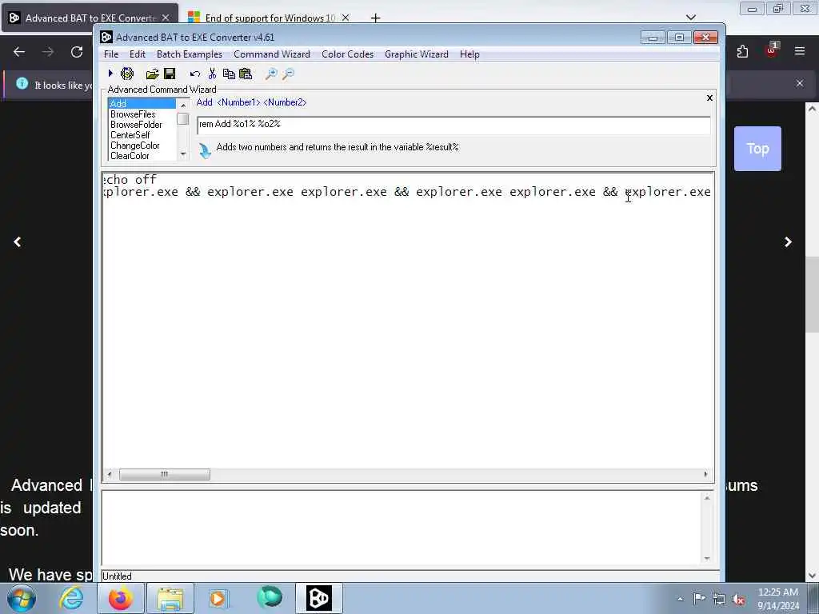Open the Graphic Wizard menu

416,54
